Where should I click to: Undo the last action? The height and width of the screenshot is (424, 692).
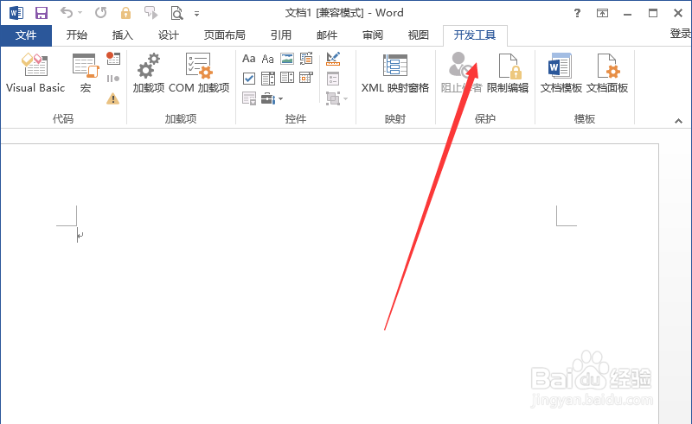point(67,13)
